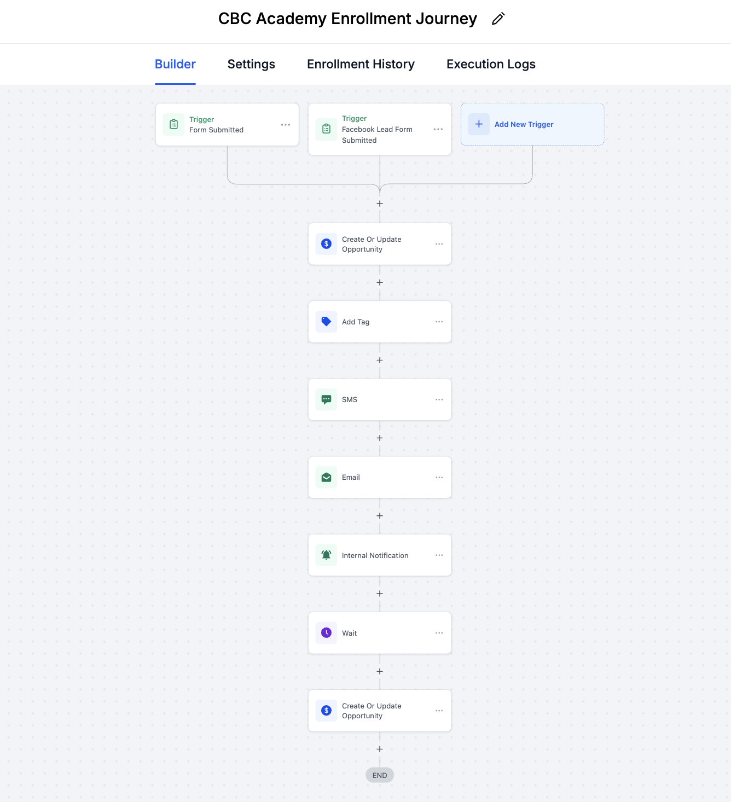
Task: Open the options menu on Form Submitted trigger
Action: 286,124
